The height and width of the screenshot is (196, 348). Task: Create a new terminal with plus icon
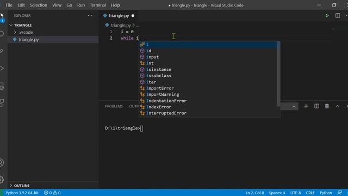coord(306,106)
